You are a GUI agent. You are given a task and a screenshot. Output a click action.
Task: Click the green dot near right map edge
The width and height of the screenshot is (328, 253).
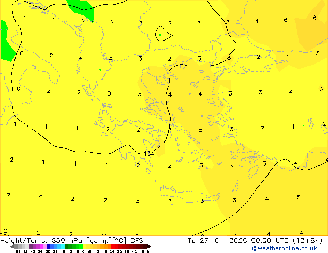(304, 125)
